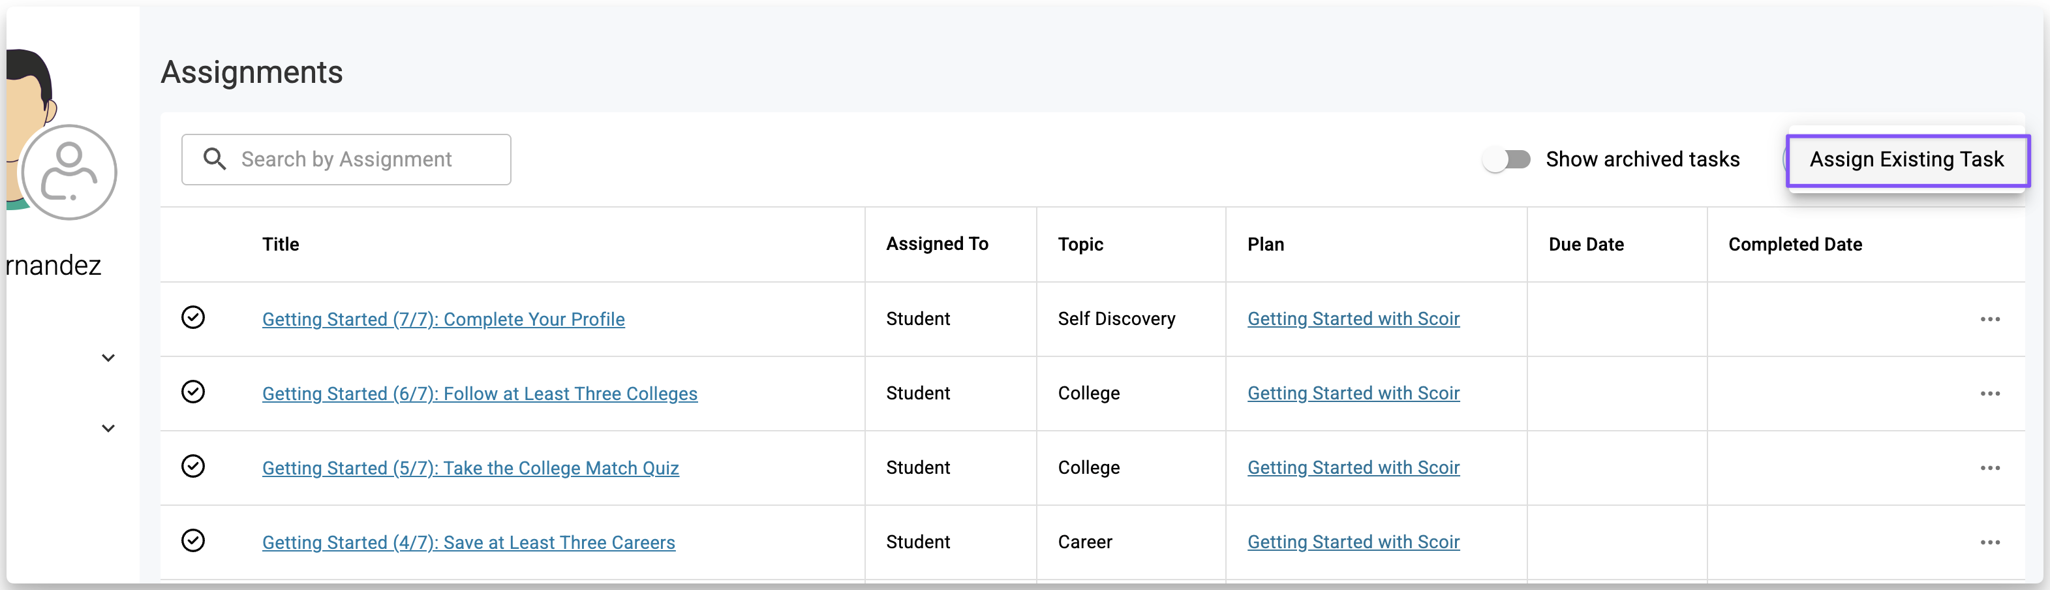The height and width of the screenshot is (590, 2050).
Task: Click the profile avatar person icon
Action: point(69,172)
